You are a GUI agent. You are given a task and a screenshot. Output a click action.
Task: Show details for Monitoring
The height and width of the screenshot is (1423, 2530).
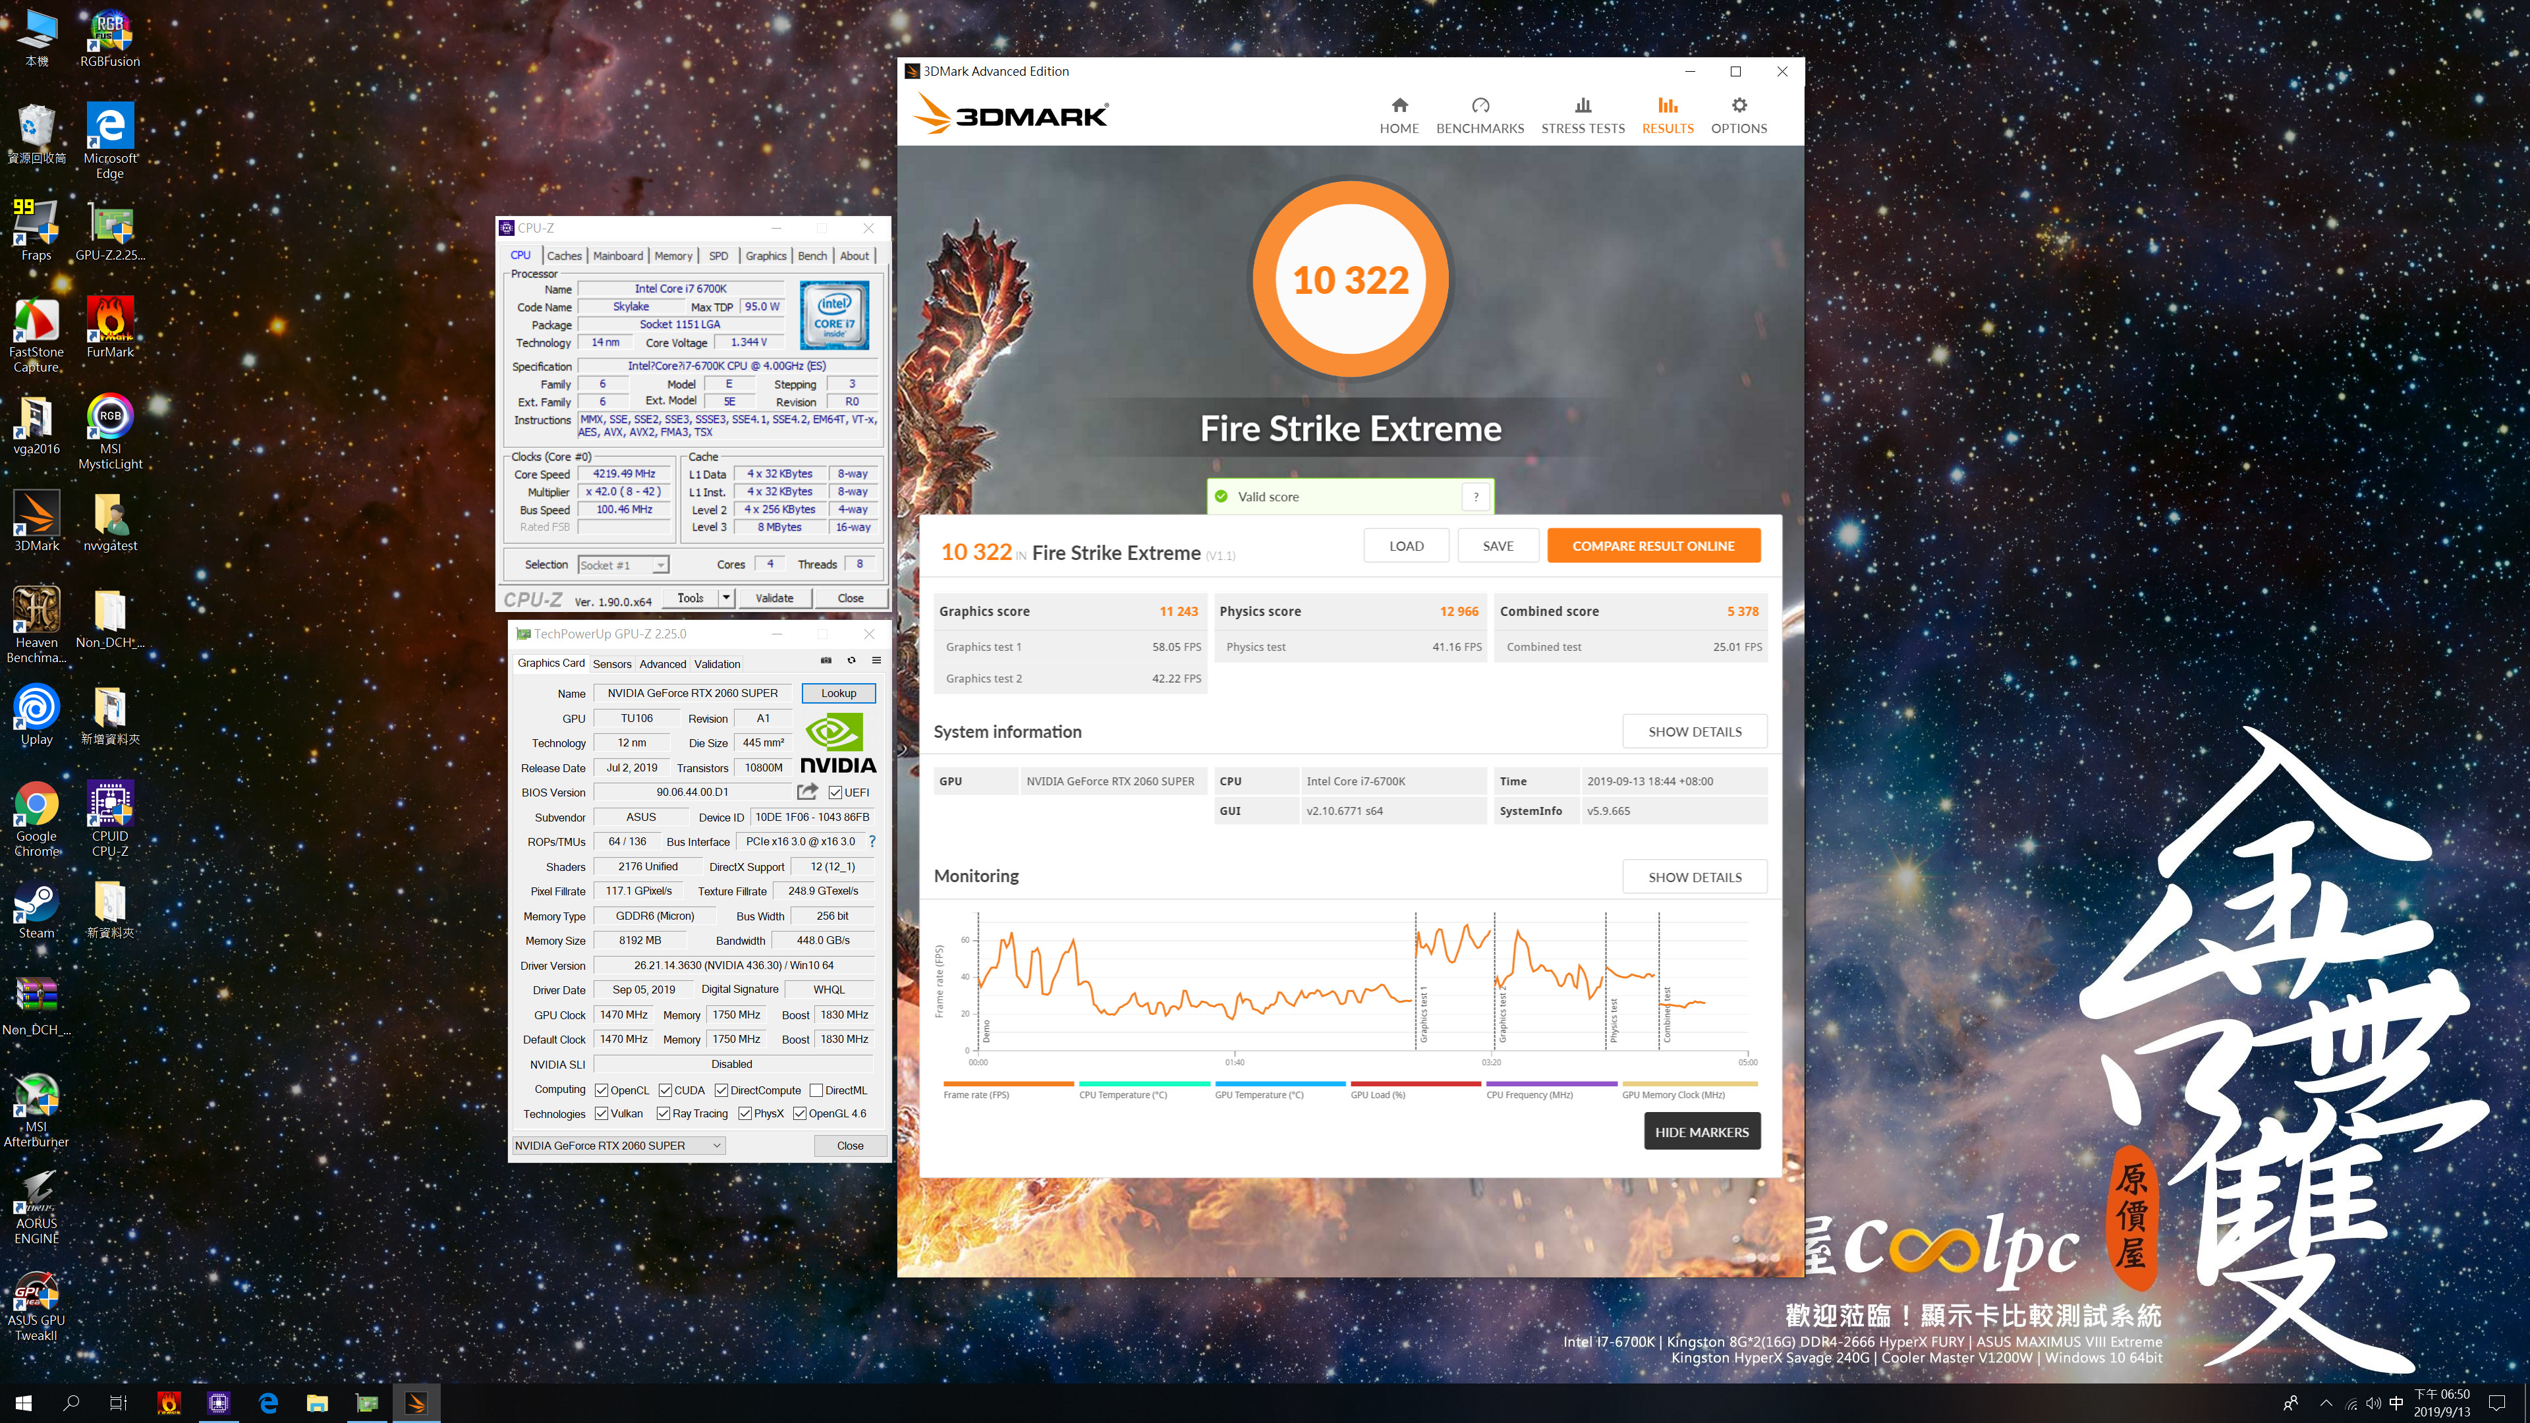coord(1694,877)
